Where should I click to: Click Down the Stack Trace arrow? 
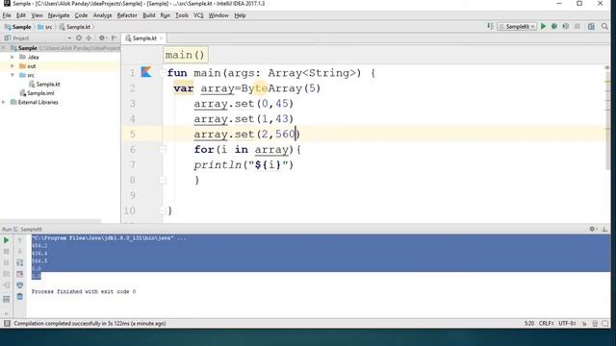point(19,251)
